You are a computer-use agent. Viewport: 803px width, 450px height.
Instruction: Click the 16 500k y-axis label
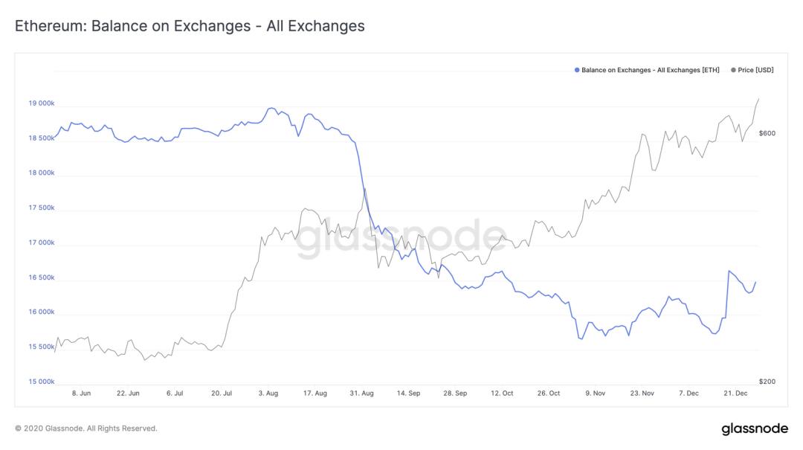42,277
